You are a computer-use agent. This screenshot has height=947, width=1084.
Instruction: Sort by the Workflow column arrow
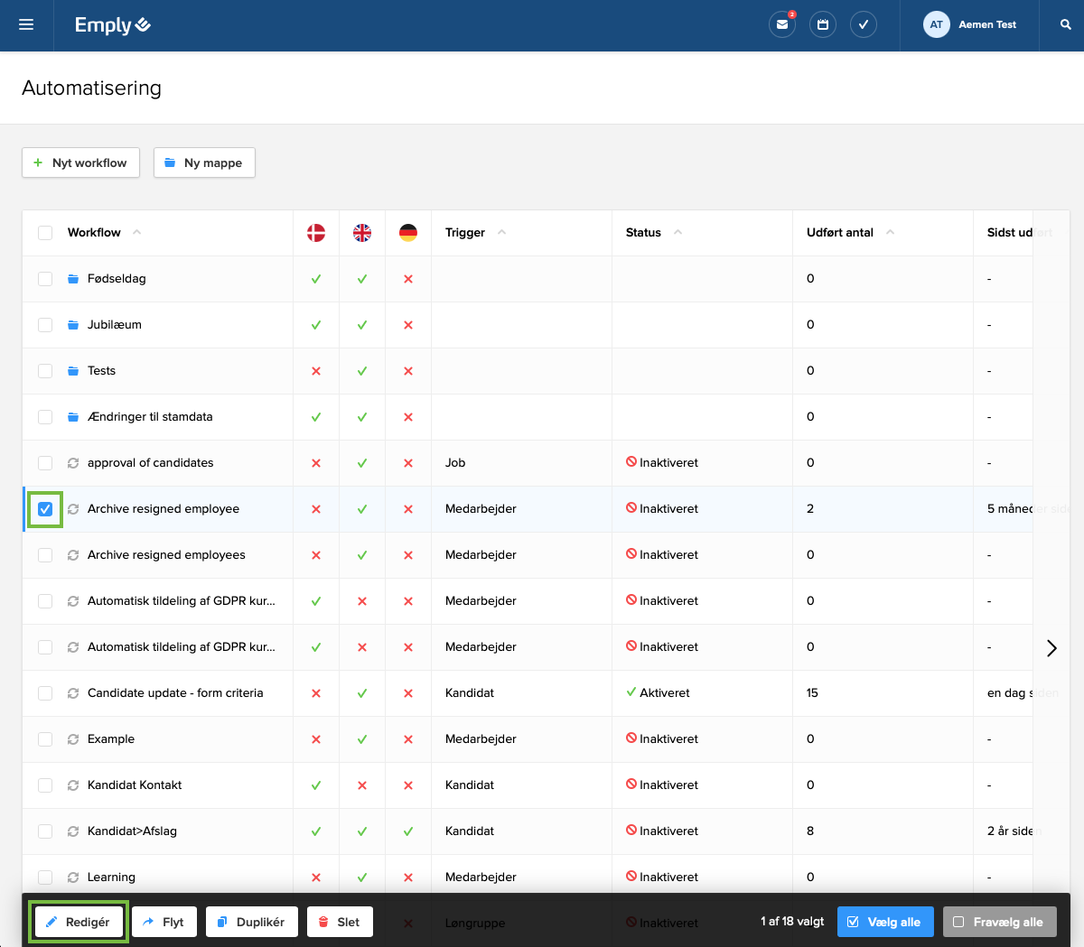tap(136, 232)
